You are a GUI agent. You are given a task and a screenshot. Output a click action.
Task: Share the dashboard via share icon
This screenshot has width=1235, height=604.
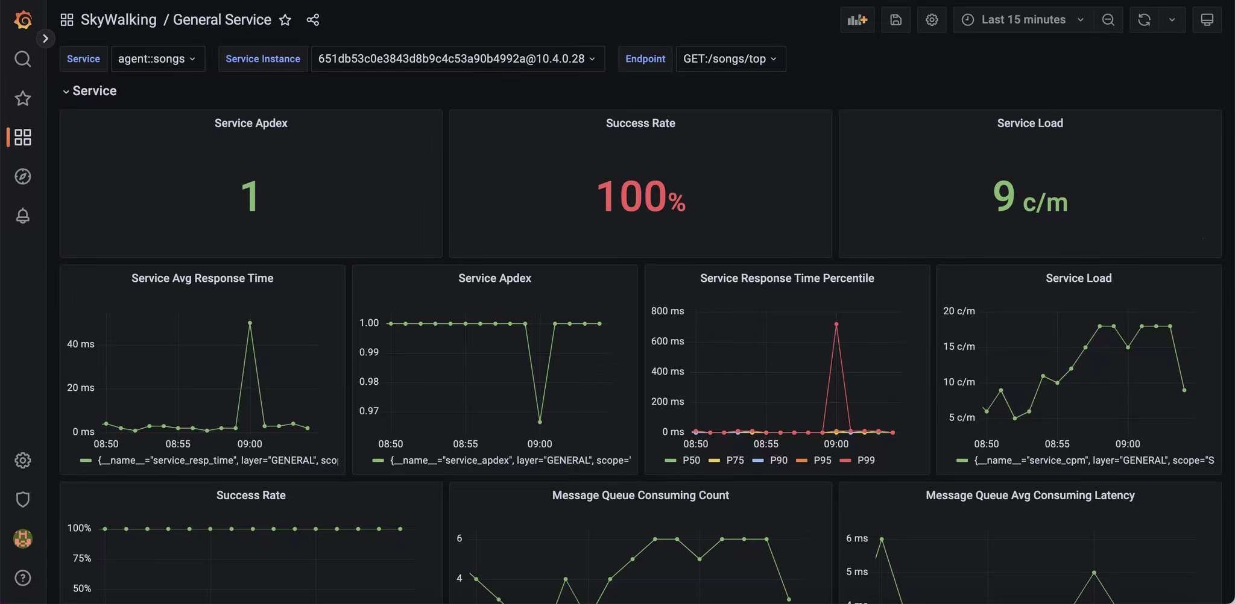click(x=312, y=20)
